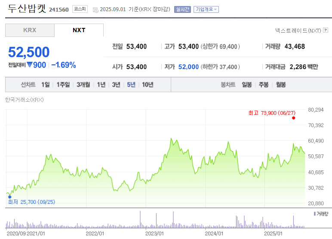The image size is (332, 239).
Task: Click the 40,685 price axis label
Action: [316, 172]
